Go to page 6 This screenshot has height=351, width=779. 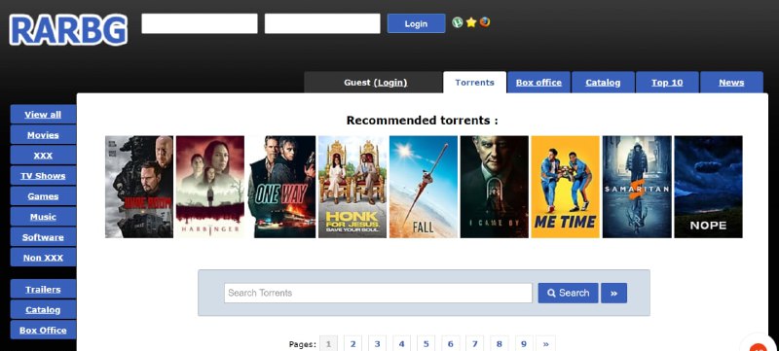pos(450,343)
